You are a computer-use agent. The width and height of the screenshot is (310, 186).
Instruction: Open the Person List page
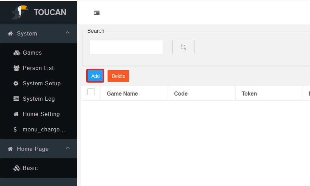pyautogui.click(x=38, y=68)
